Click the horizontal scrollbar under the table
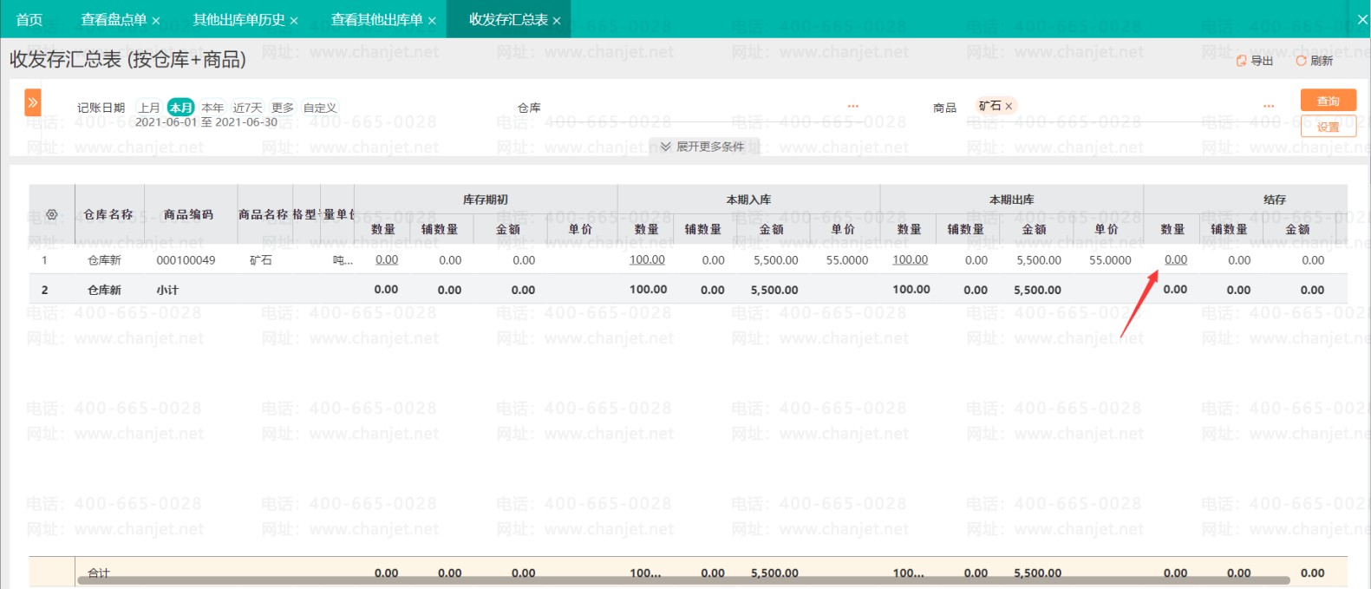Screen dimensions: 1371x589 tap(683, 579)
